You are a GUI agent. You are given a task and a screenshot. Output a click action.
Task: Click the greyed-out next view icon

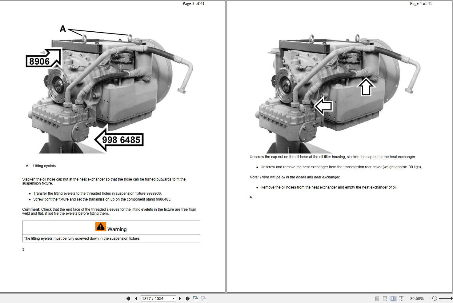pyautogui.click(x=204, y=298)
